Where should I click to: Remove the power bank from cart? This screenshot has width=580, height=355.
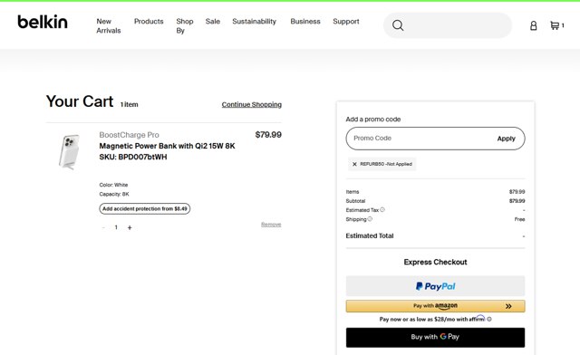(x=271, y=225)
